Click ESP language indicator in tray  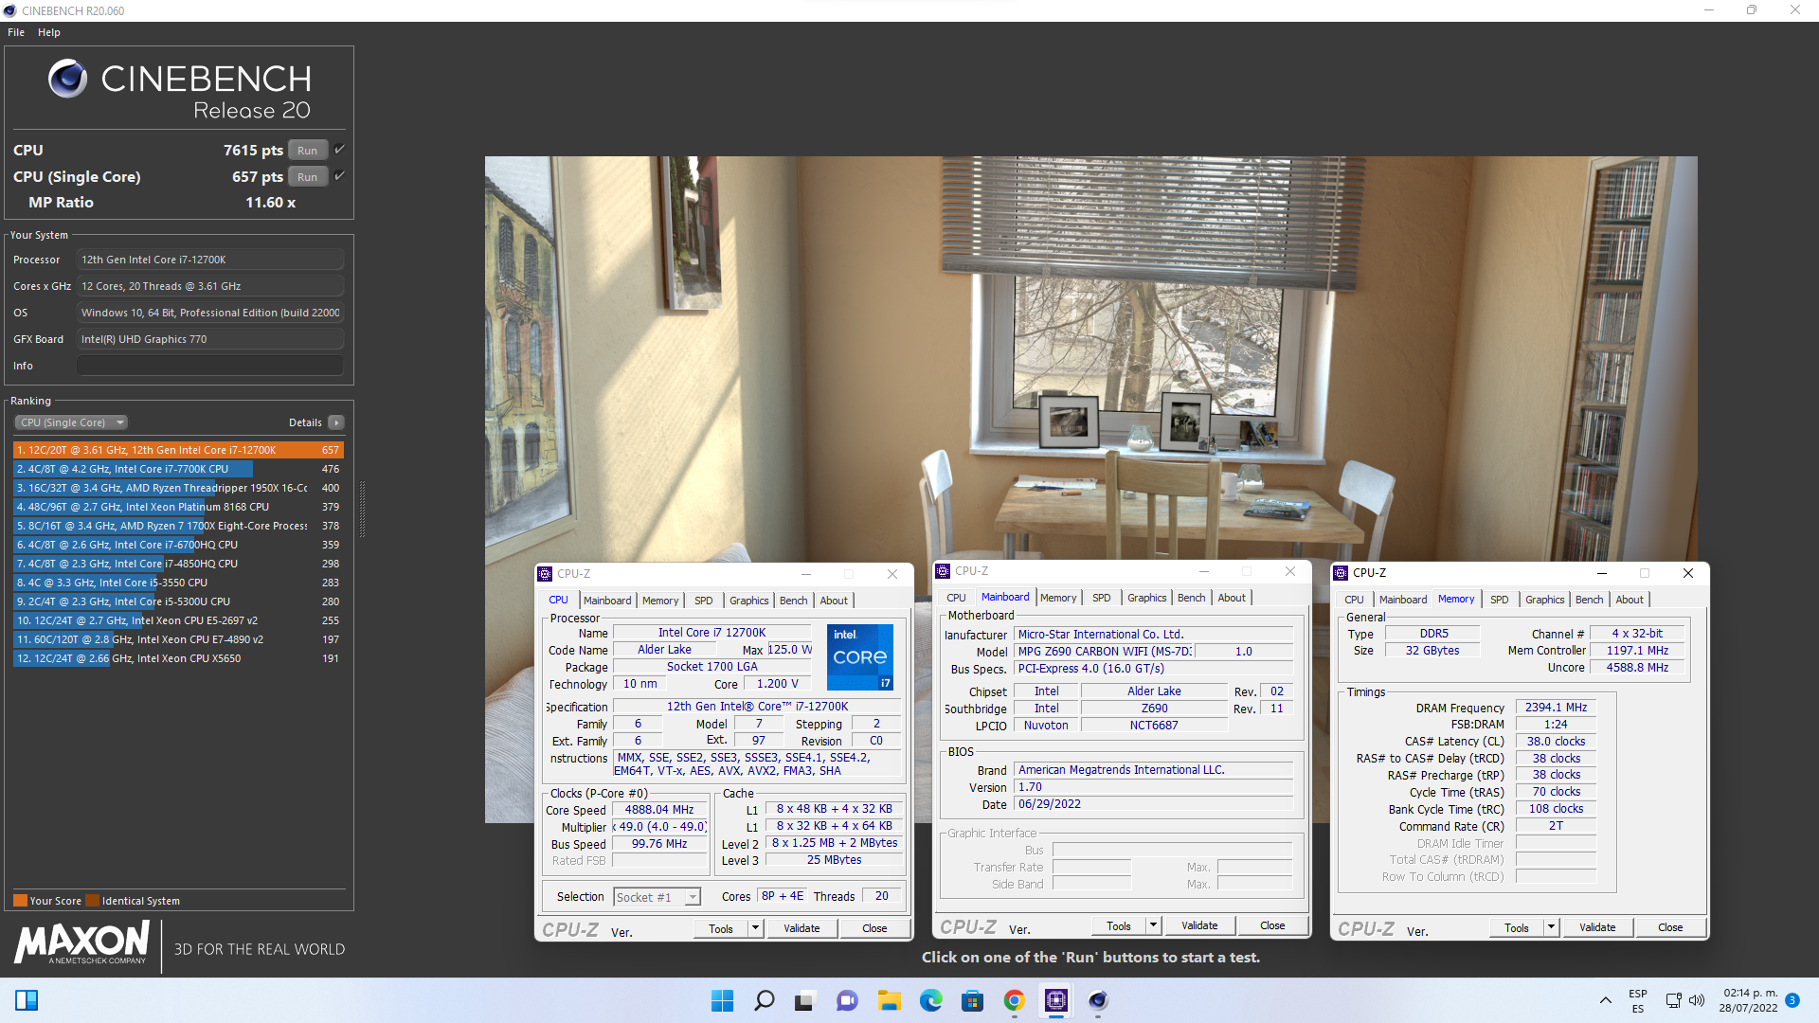(x=1638, y=1000)
